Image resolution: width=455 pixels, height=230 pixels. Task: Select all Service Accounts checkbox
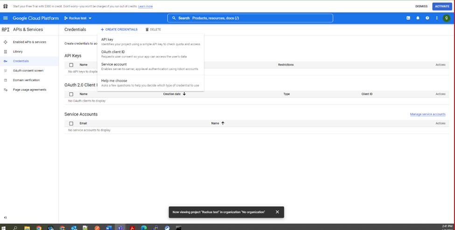[71, 124]
